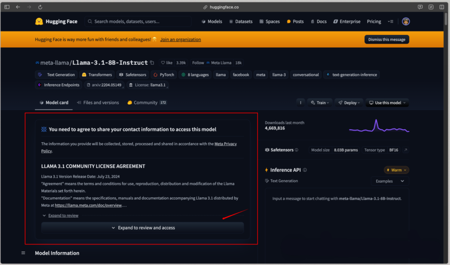The width and height of the screenshot is (450, 265).
Task: Click the Inference API info icon
Action: pyautogui.click(x=305, y=170)
